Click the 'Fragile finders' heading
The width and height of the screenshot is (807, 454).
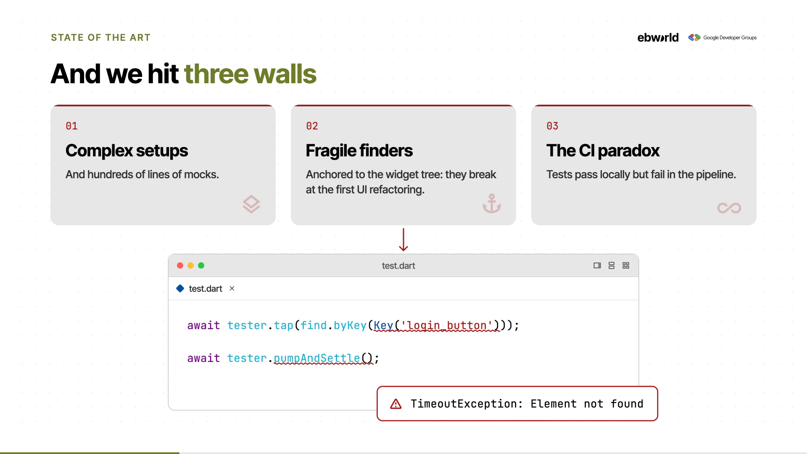[359, 150]
